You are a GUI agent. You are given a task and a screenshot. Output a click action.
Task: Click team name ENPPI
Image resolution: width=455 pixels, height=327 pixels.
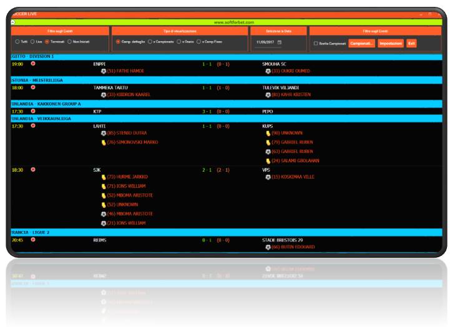coord(99,64)
